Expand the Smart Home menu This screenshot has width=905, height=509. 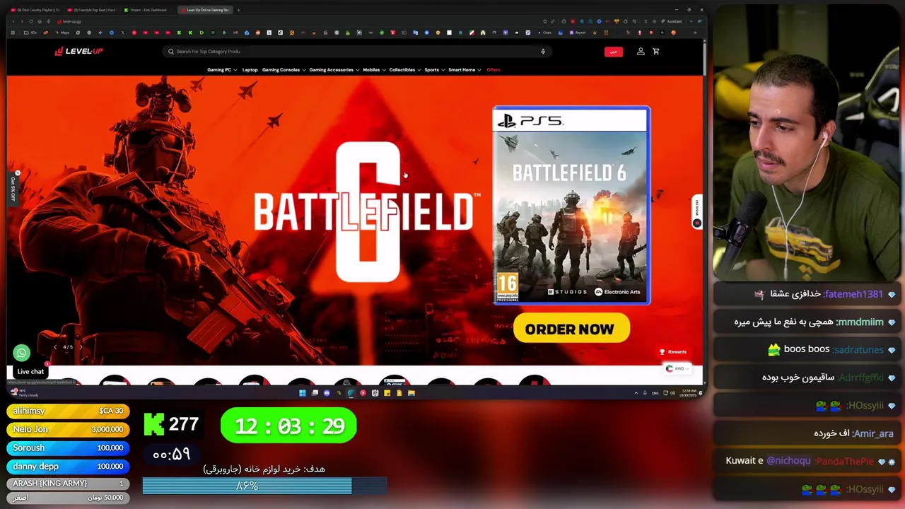(x=465, y=70)
